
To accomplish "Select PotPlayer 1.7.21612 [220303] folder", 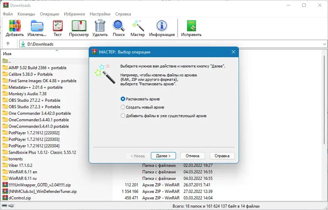I will click(x=34, y=139).
